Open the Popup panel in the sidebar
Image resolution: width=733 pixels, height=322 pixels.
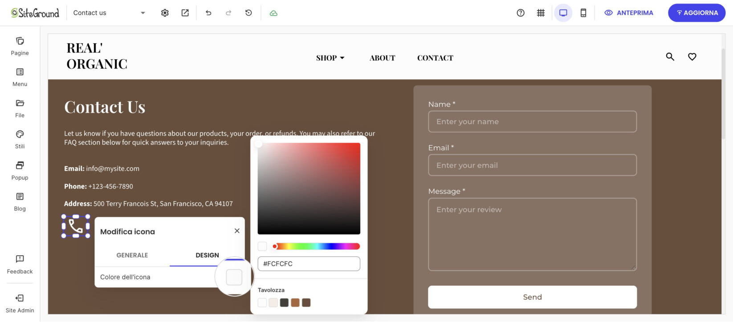pos(20,171)
